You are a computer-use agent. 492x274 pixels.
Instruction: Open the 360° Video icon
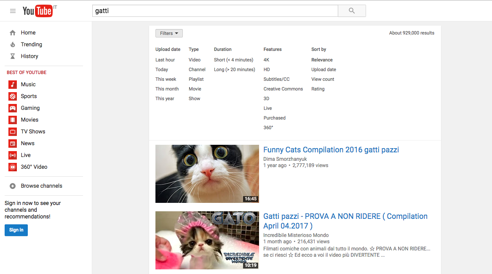(13, 167)
